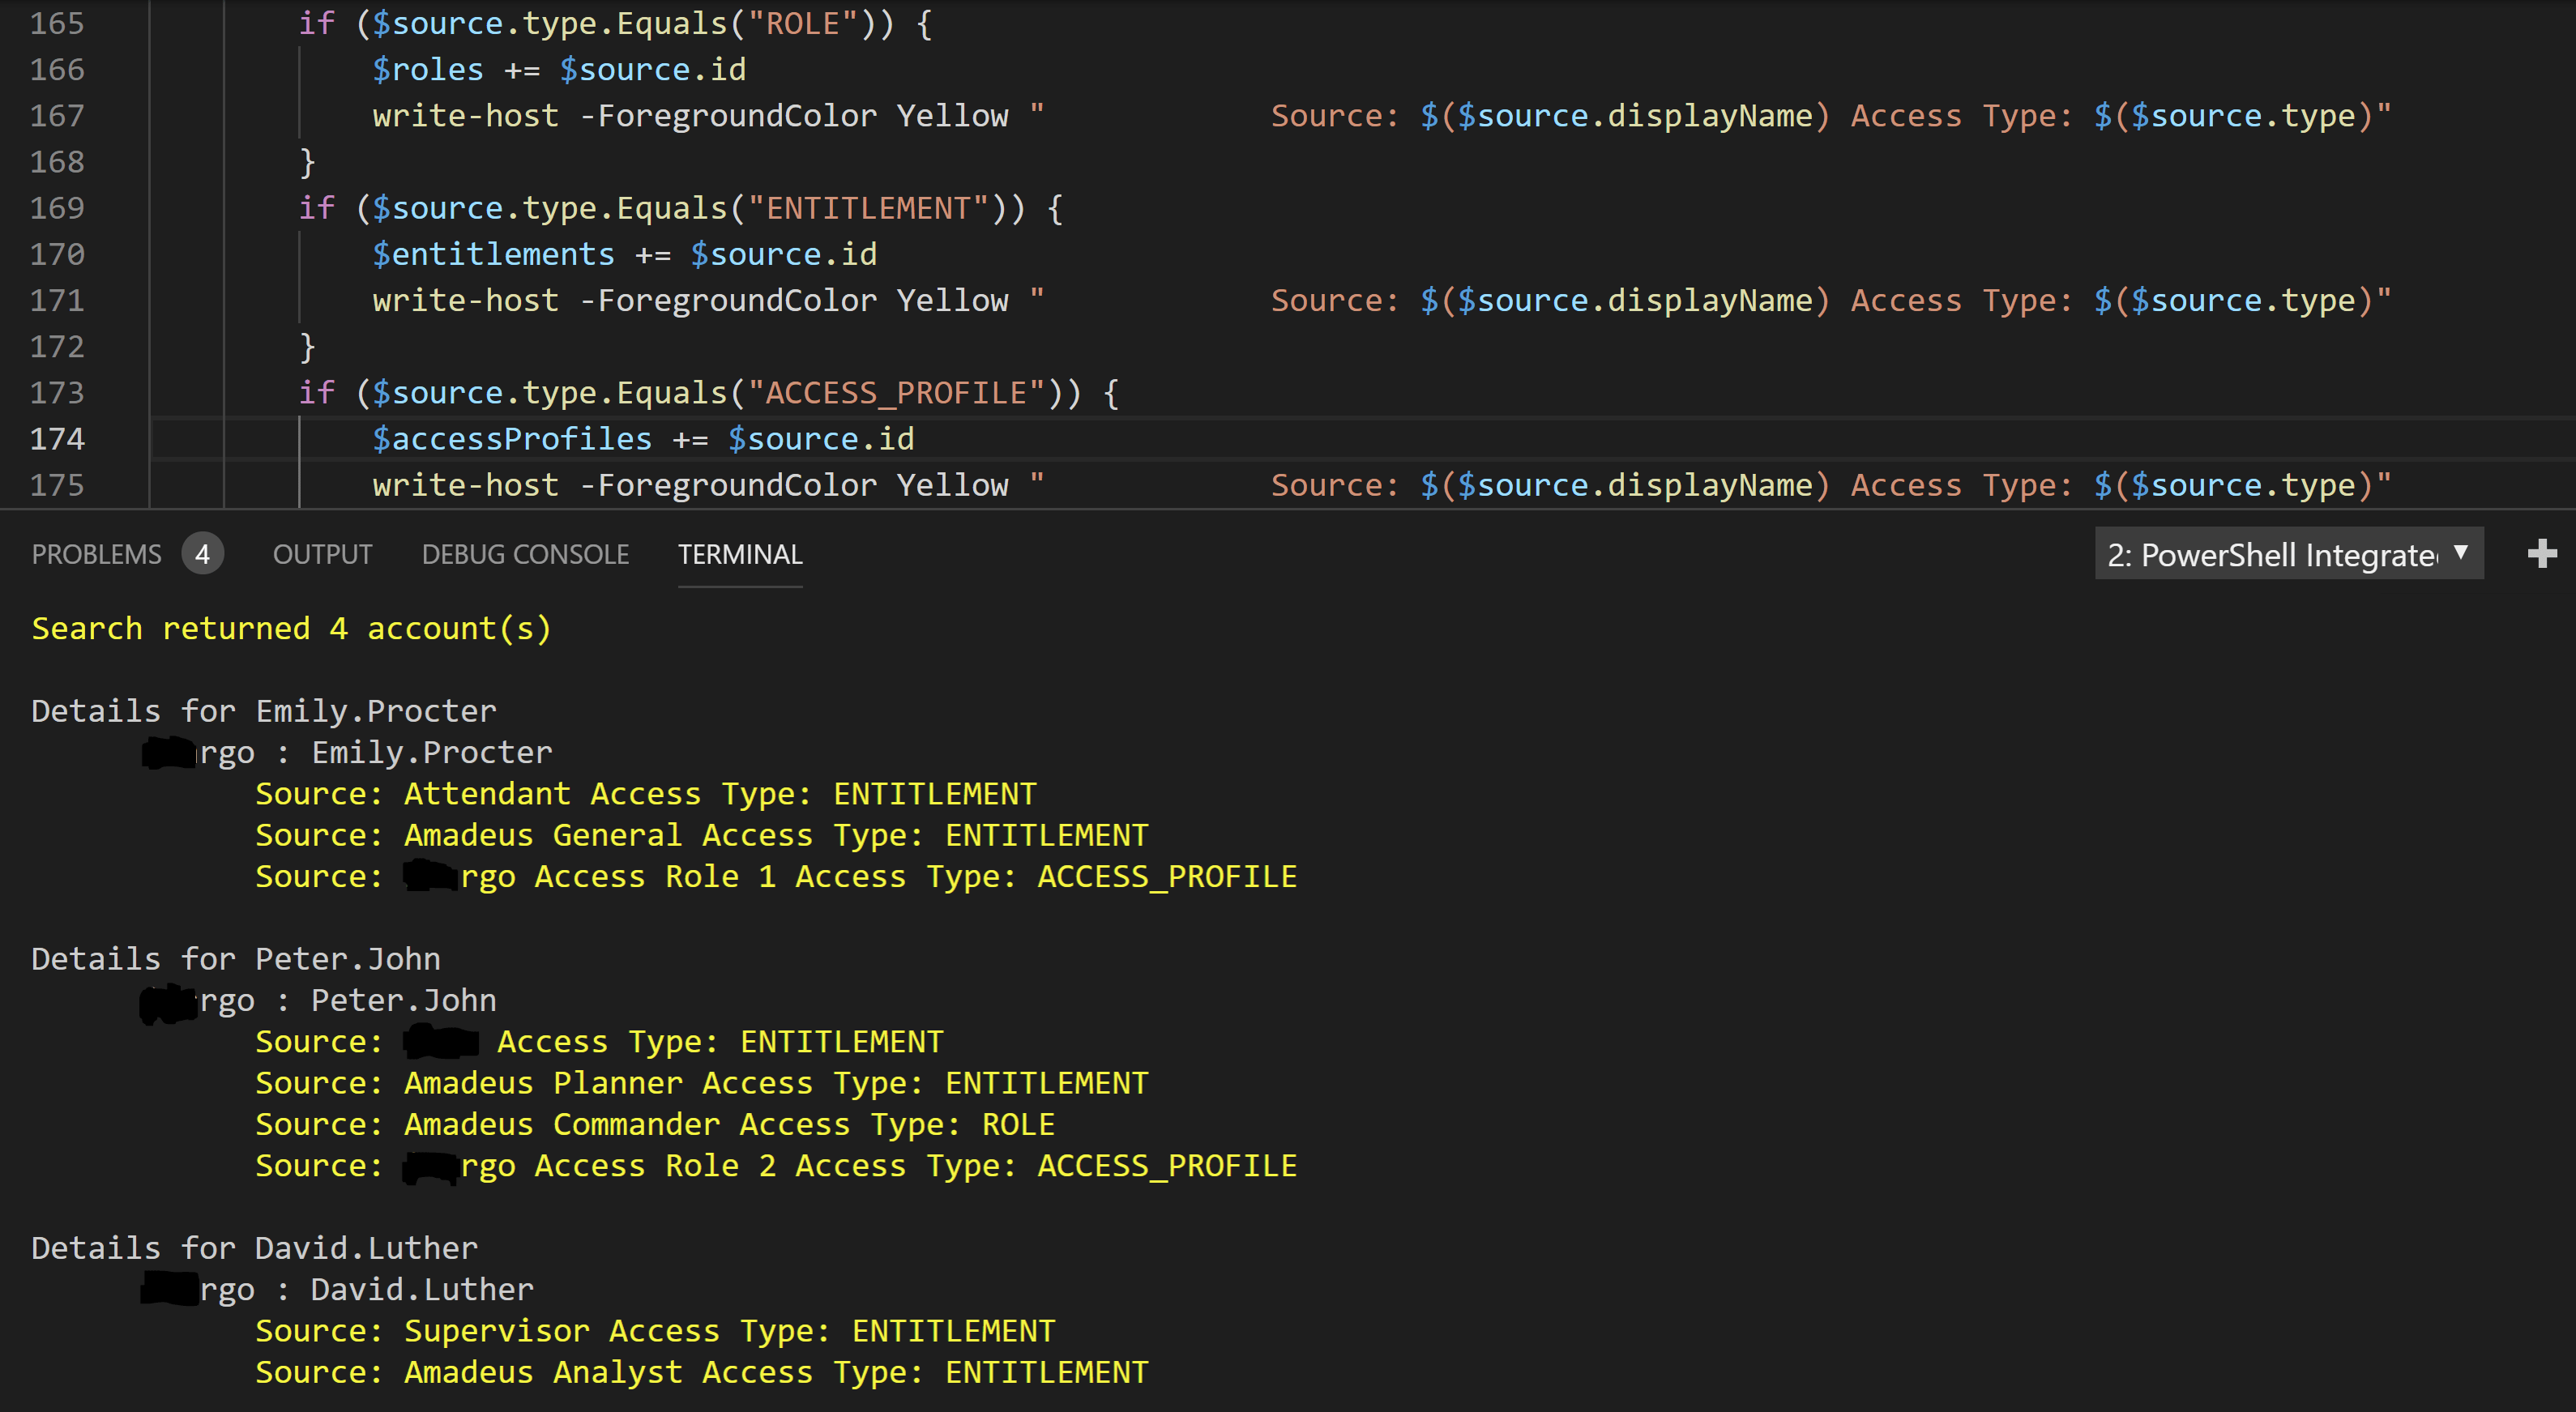Click "Details for Emily.Procter" in terminal
The height and width of the screenshot is (1412, 2576).
[x=264, y=711]
